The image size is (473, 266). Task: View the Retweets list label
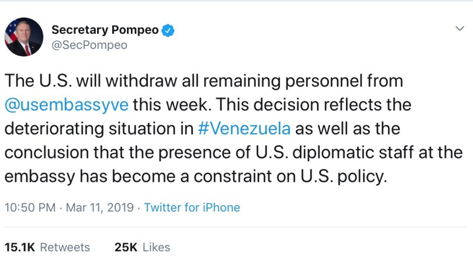65,247
